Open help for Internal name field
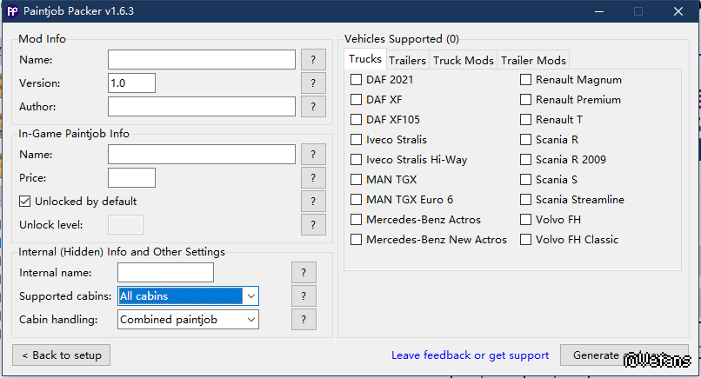The height and width of the screenshot is (378, 701). click(304, 273)
